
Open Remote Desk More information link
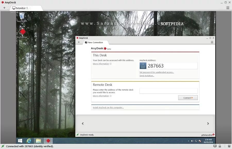coord(101,96)
